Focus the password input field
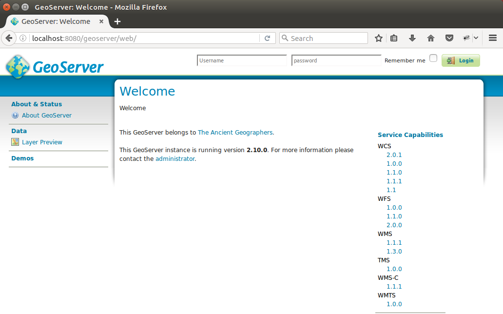The image size is (503, 314). [336, 60]
